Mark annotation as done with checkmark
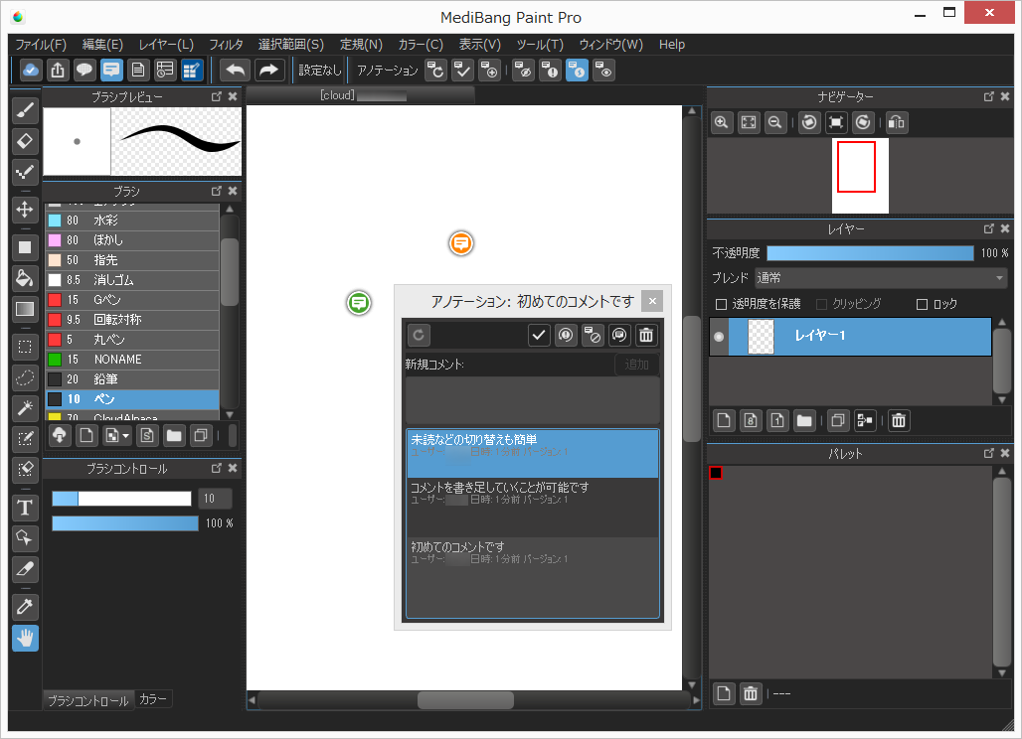 pos(539,336)
